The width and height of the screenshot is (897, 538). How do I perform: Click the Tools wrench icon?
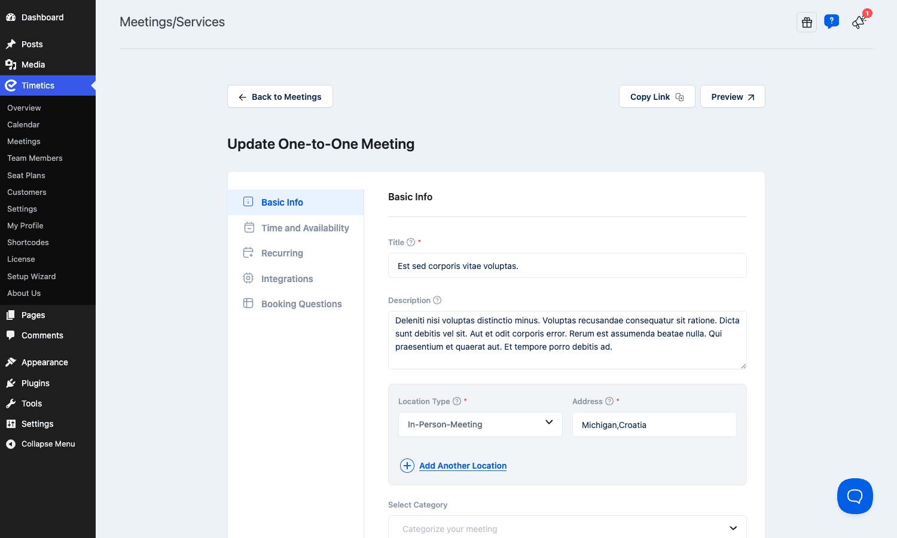[11, 403]
